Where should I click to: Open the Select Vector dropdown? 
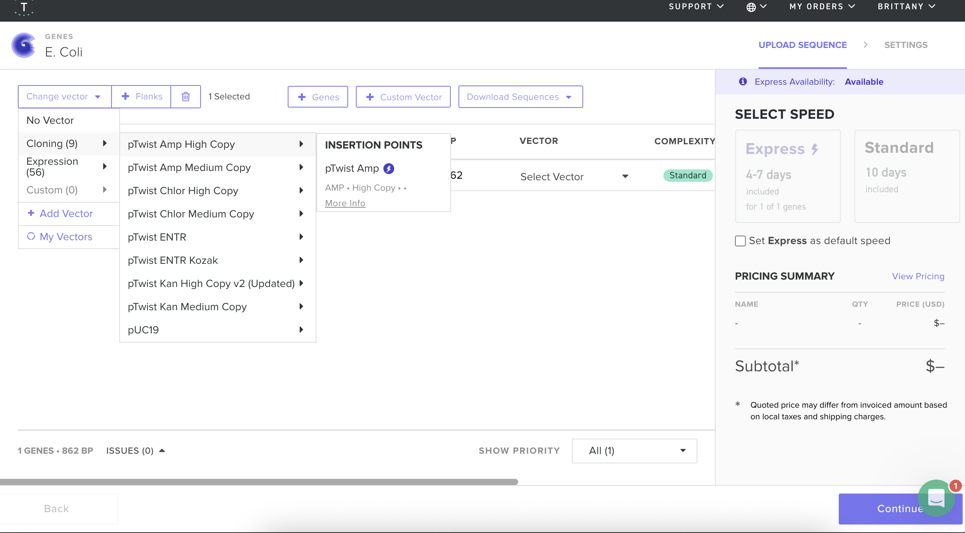pyautogui.click(x=574, y=177)
